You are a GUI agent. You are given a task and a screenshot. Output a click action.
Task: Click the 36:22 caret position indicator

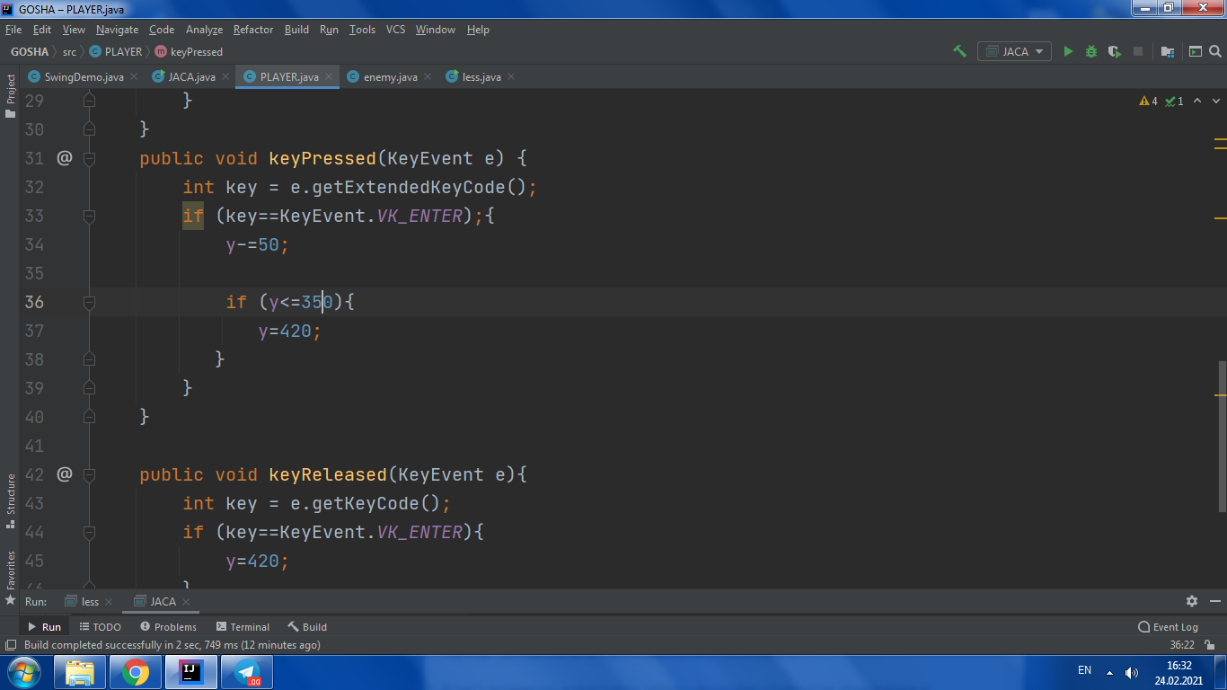[x=1182, y=645]
